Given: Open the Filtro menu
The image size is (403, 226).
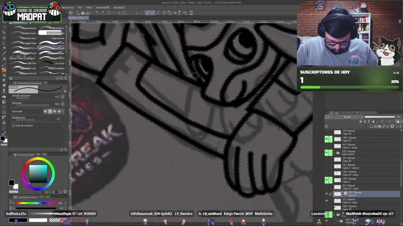Looking at the screenshot, I should (89, 8).
